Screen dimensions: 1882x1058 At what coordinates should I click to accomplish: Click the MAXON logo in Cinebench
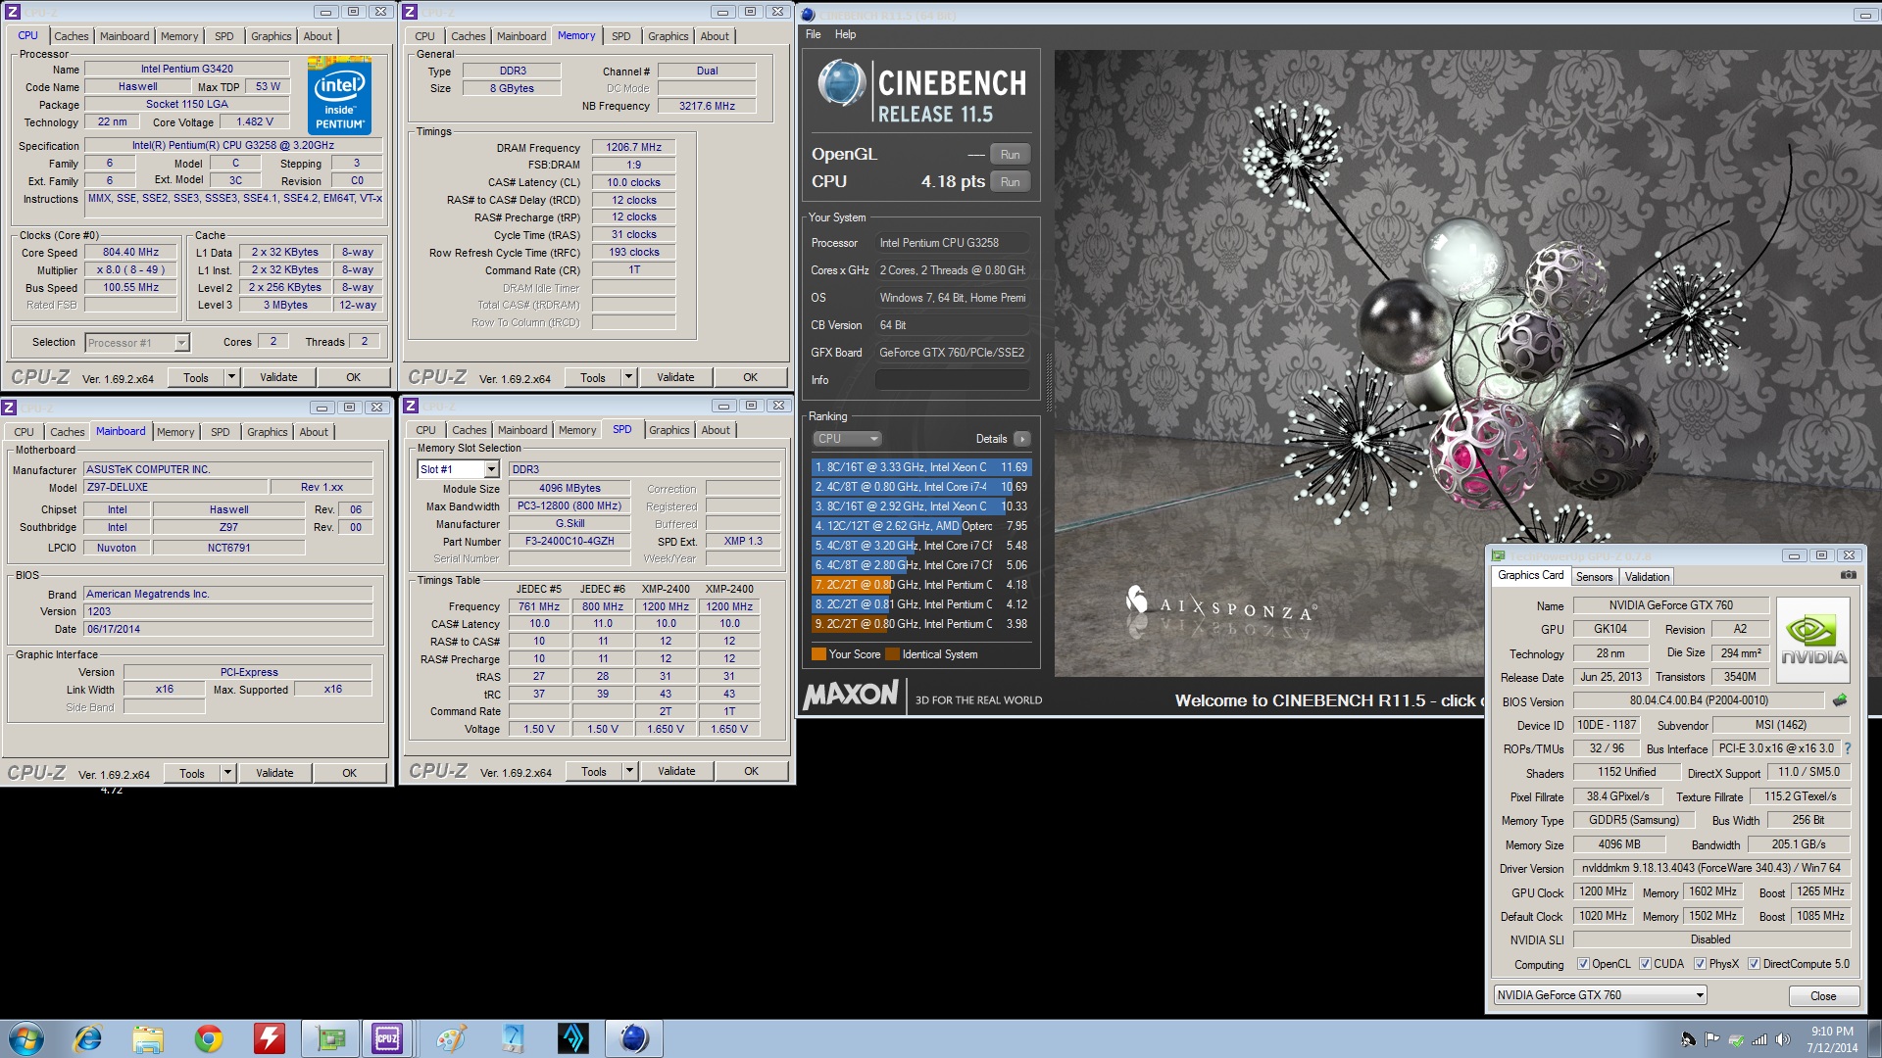point(850,695)
